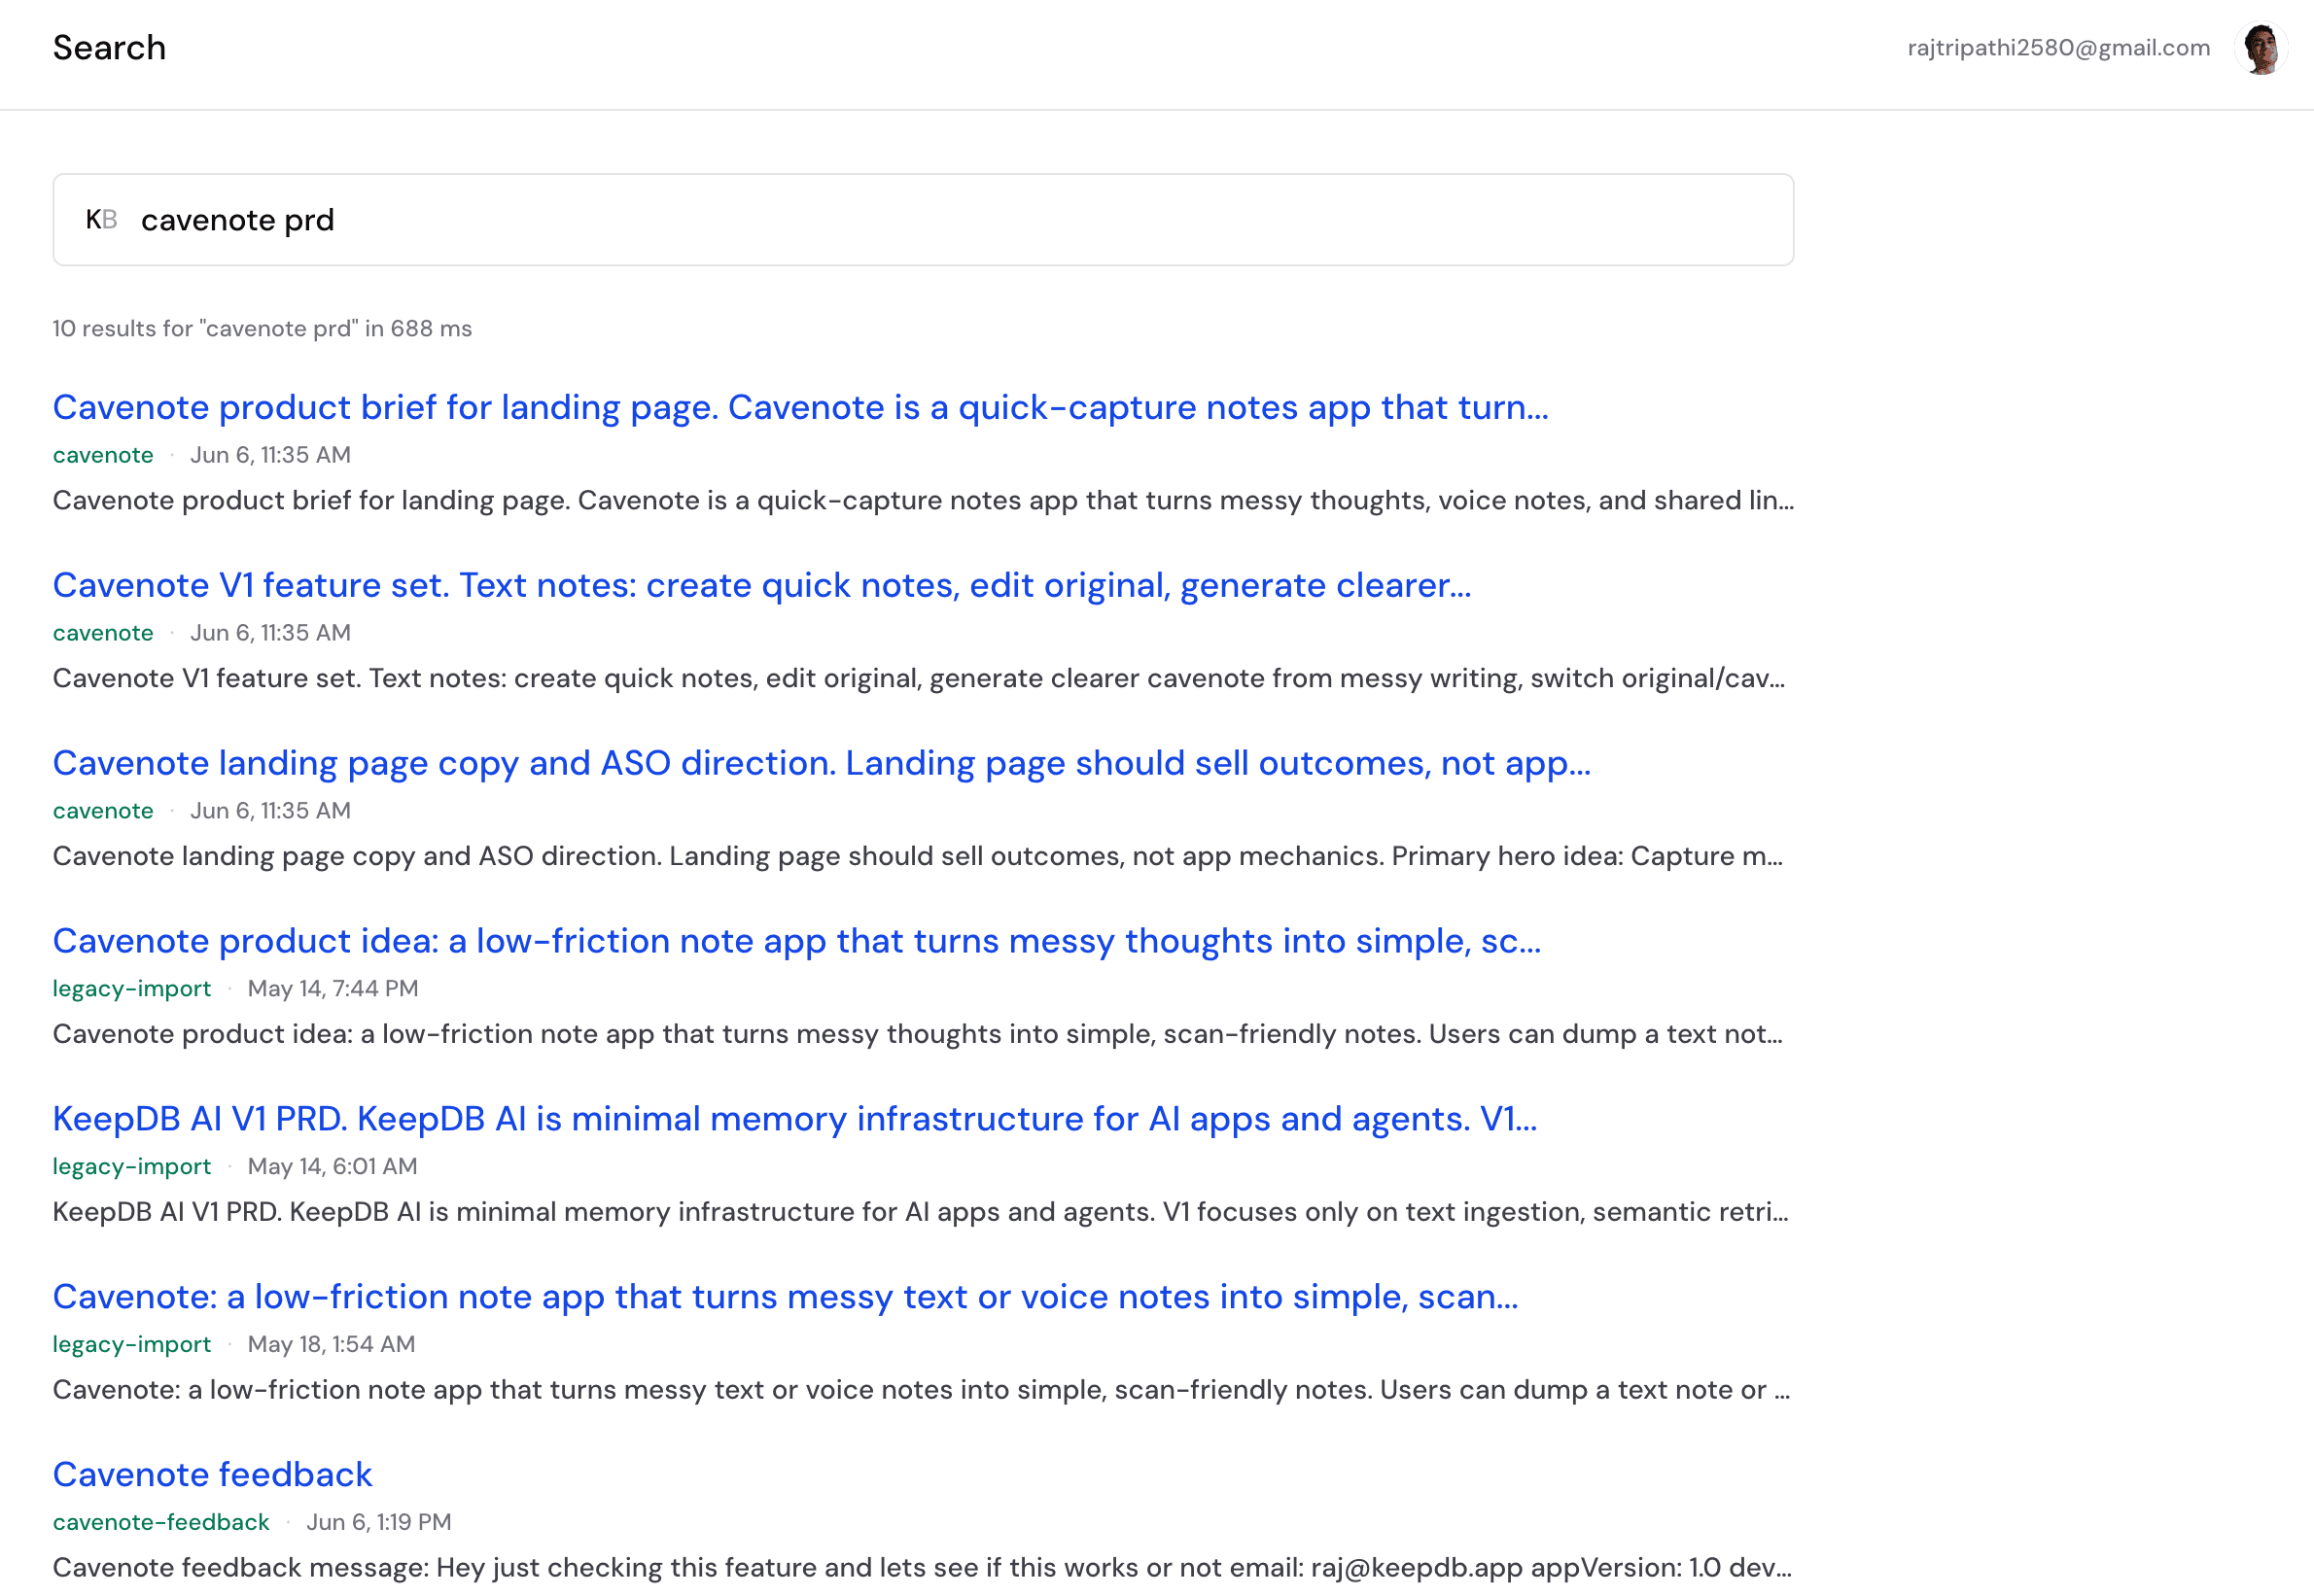Focus the 'cavenote prd' search field
Image resolution: width=2314 pixels, height=1596 pixels.
click(923, 220)
